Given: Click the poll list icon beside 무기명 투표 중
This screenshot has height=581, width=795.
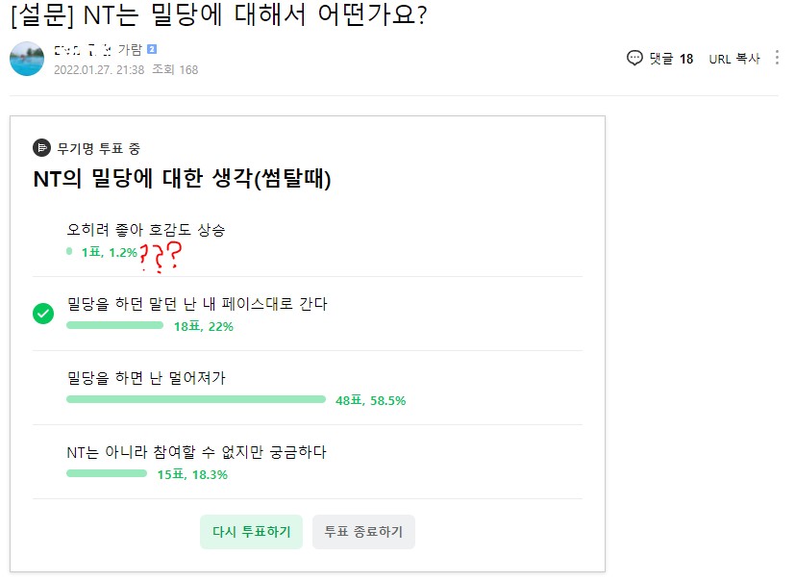Looking at the screenshot, I should pyautogui.click(x=41, y=147).
